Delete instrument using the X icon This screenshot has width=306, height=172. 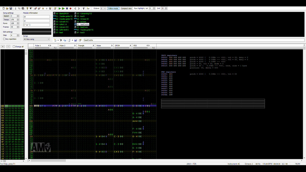click(x=61, y=40)
